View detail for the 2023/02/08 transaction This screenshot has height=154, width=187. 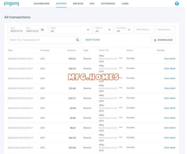(169, 78)
